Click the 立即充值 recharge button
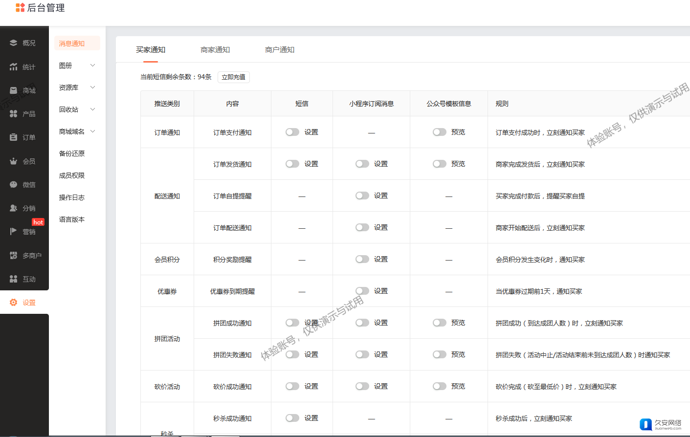Screen dimensions: 690x437 pos(233,77)
